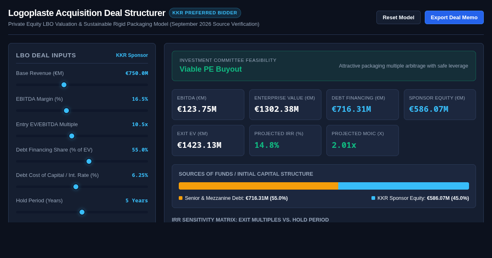Select the orange debt legend swatch
The image size is (492, 258).
click(x=180, y=198)
